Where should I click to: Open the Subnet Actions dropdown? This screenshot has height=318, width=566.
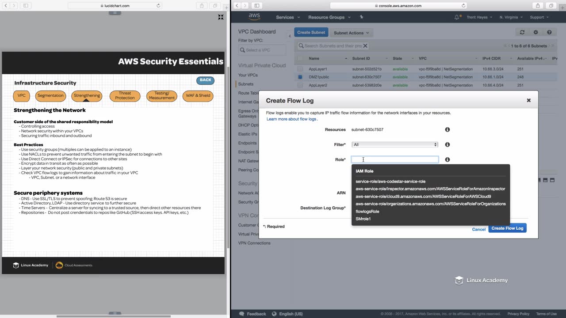tap(351, 33)
